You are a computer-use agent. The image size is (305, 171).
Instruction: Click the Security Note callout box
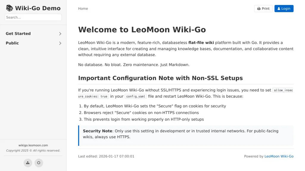pos(186,135)
